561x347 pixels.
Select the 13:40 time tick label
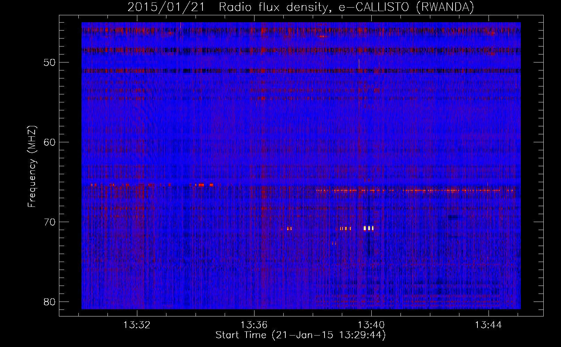point(371,325)
